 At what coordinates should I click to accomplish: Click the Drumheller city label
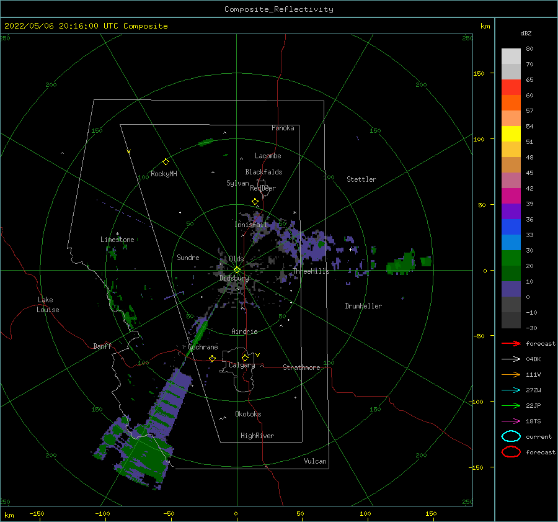tap(363, 306)
